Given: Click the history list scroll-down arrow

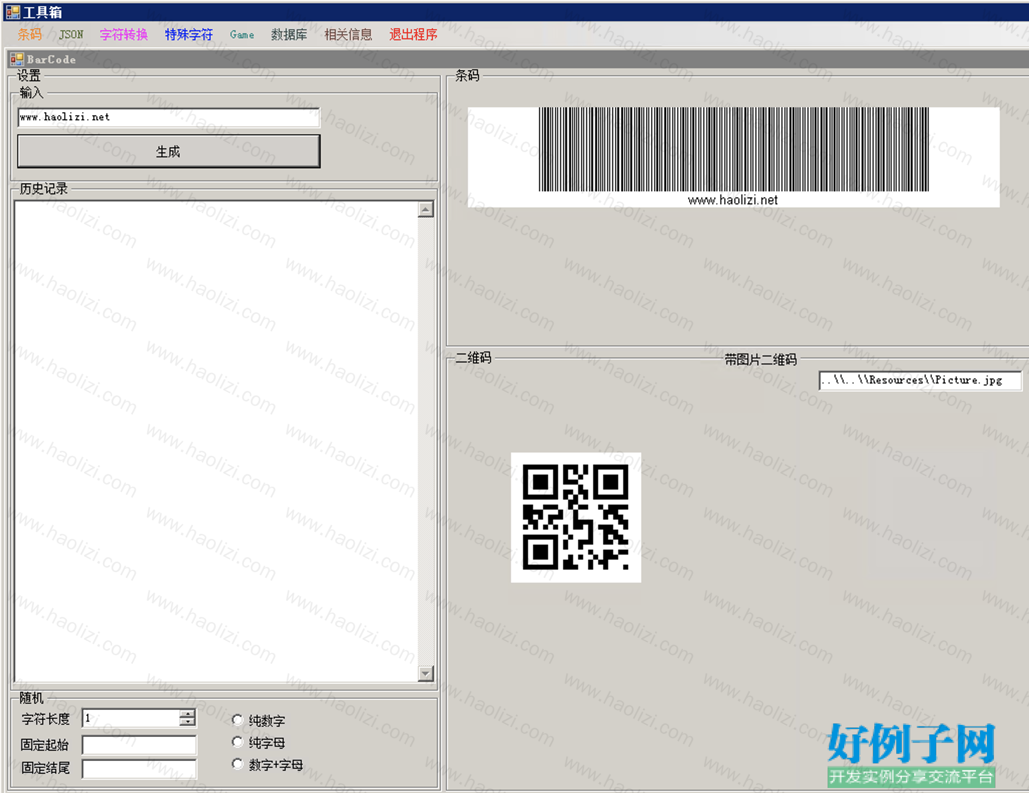Looking at the screenshot, I should point(425,673).
